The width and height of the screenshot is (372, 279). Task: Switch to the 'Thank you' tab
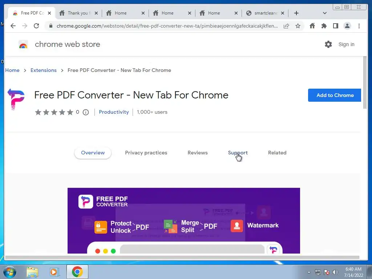pyautogui.click(x=78, y=13)
